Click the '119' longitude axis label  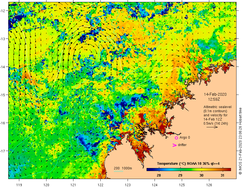[x=19, y=185]
